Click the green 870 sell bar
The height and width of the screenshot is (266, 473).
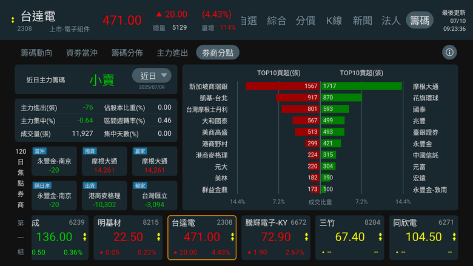pos(341,98)
